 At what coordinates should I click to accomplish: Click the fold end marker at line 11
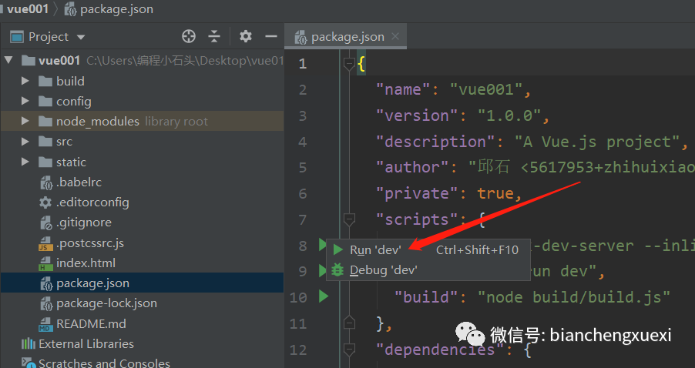coord(349,323)
